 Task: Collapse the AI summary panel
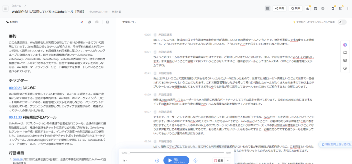coord(108,22)
